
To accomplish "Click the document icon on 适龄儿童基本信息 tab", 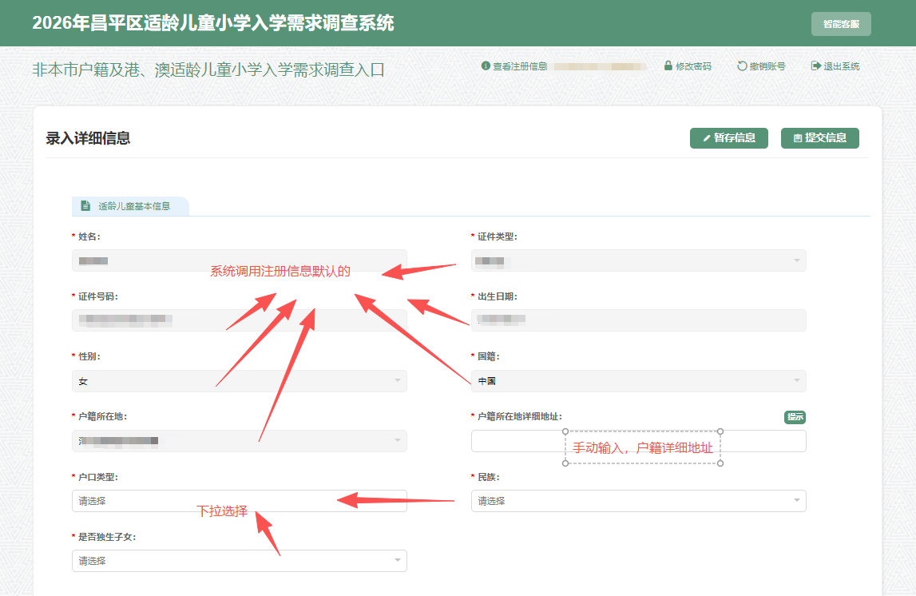I will point(85,206).
